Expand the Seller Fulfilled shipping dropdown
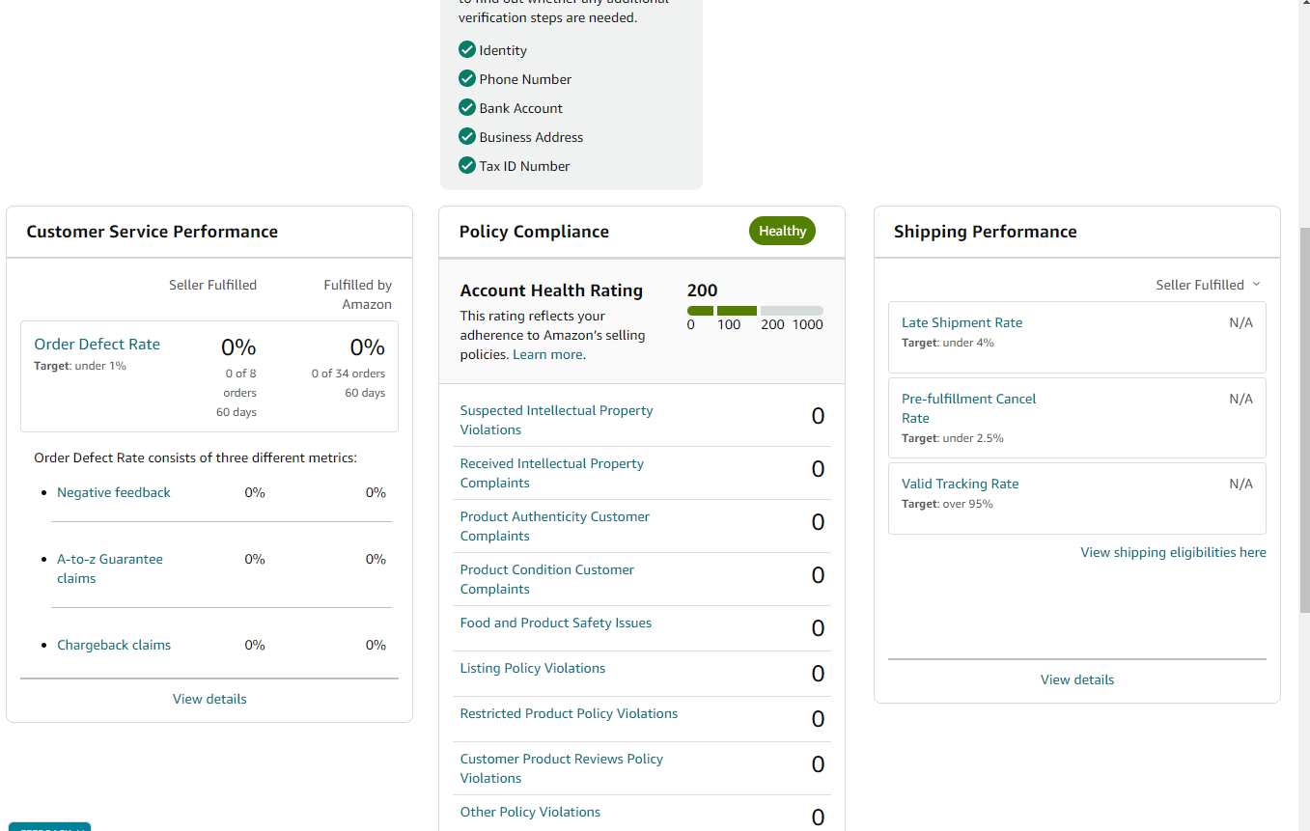The width and height of the screenshot is (1310, 831). [1208, 285]
